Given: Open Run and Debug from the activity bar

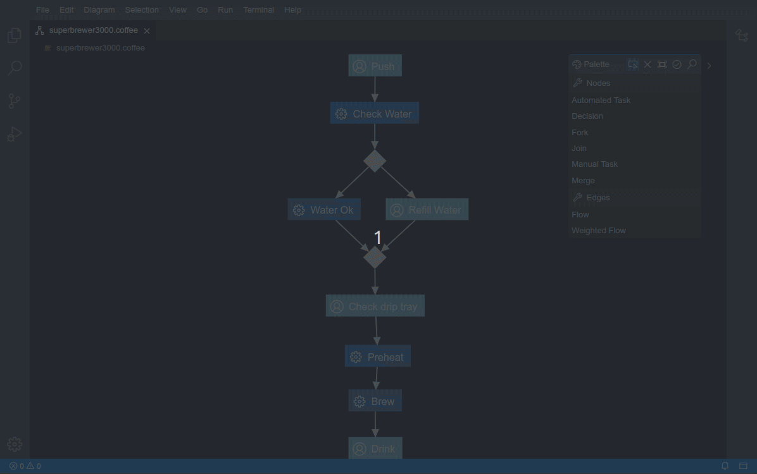Looking at the screenshot, I should 14,133.
